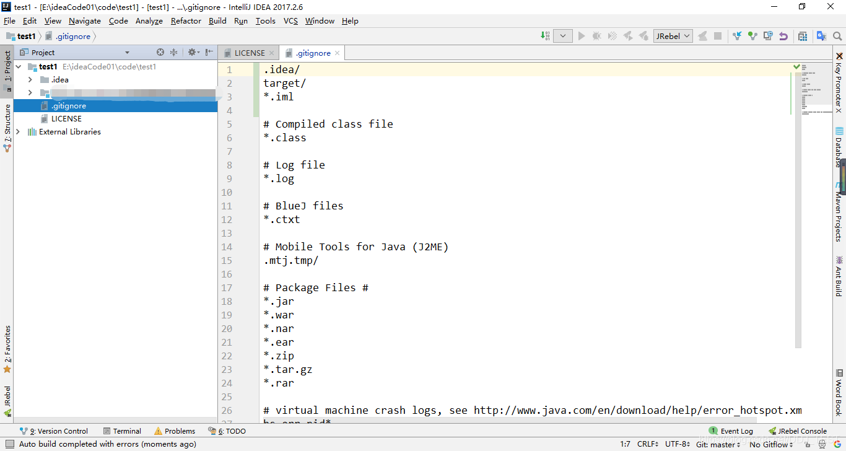Open TODO tool window
The width and height of the screenshot is (846, 451).
tap(227, 431)
